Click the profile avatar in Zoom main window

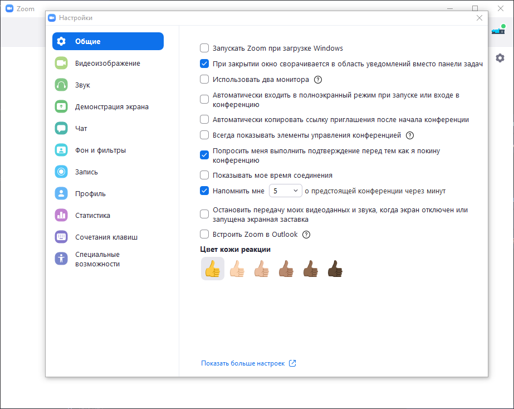pos(498,31)
